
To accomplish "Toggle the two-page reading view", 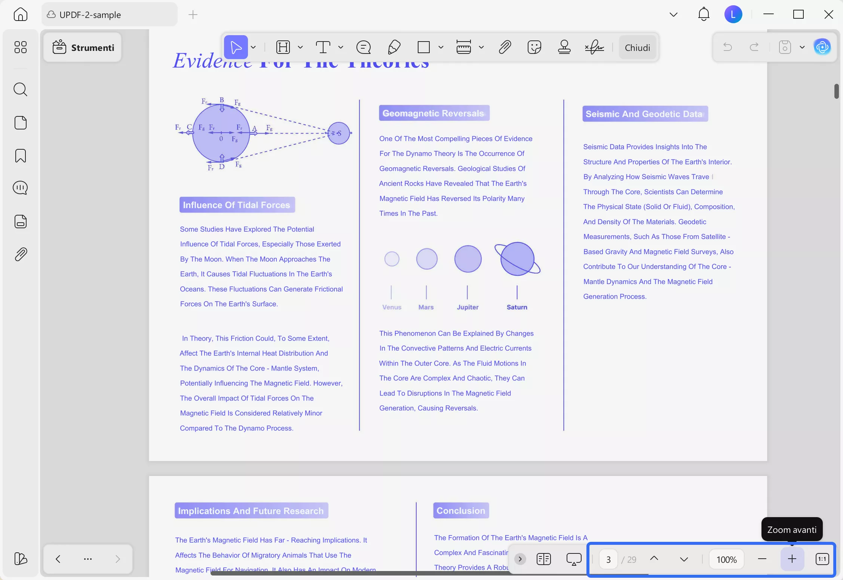I will (x=543, y=559).
